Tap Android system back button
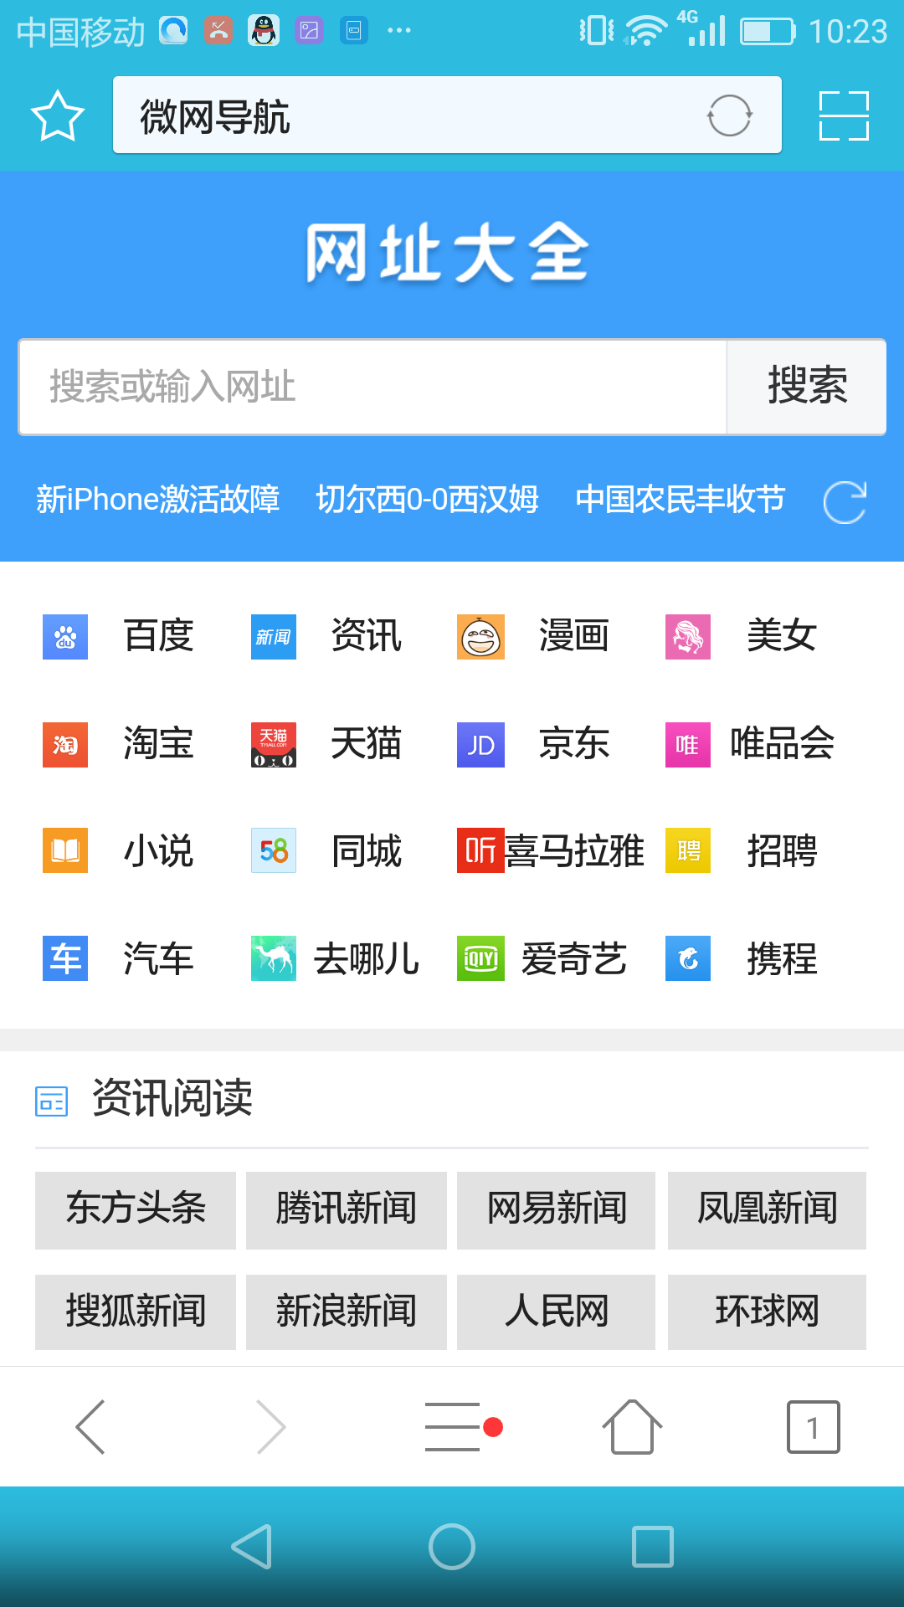Viewport: 904px width, 1607px height. tap(252, 1547)
